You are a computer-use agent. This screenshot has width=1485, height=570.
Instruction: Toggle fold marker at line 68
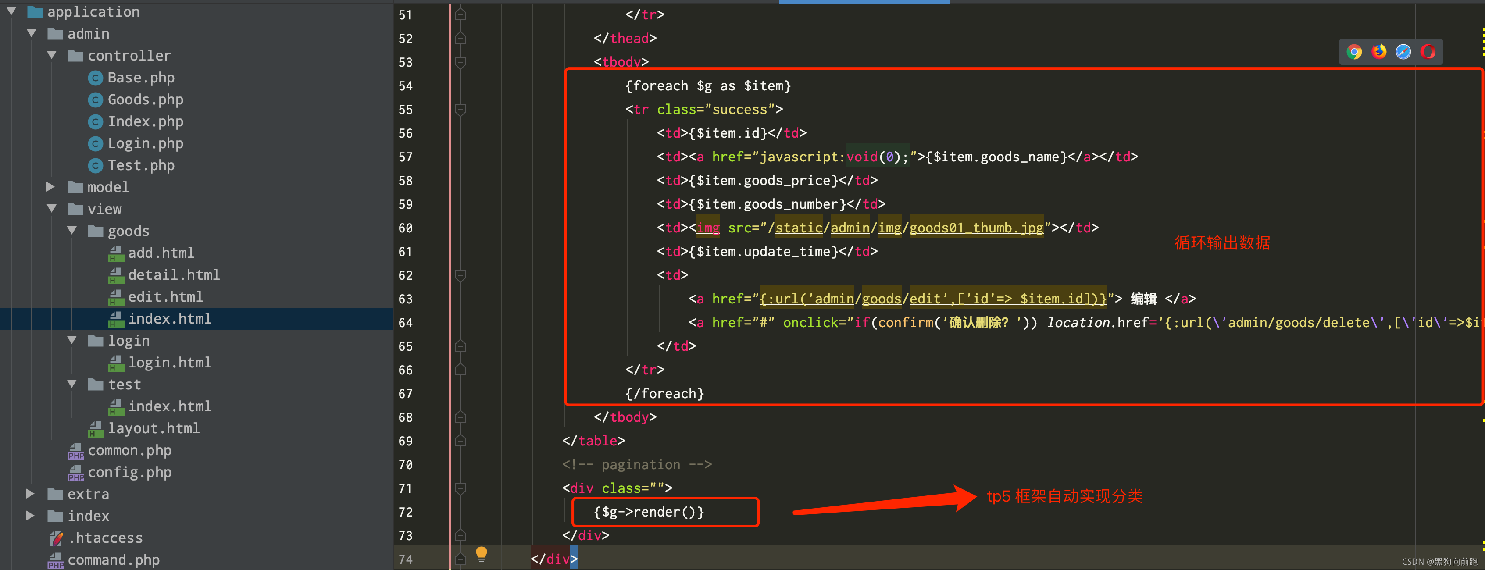coord(460,417)
